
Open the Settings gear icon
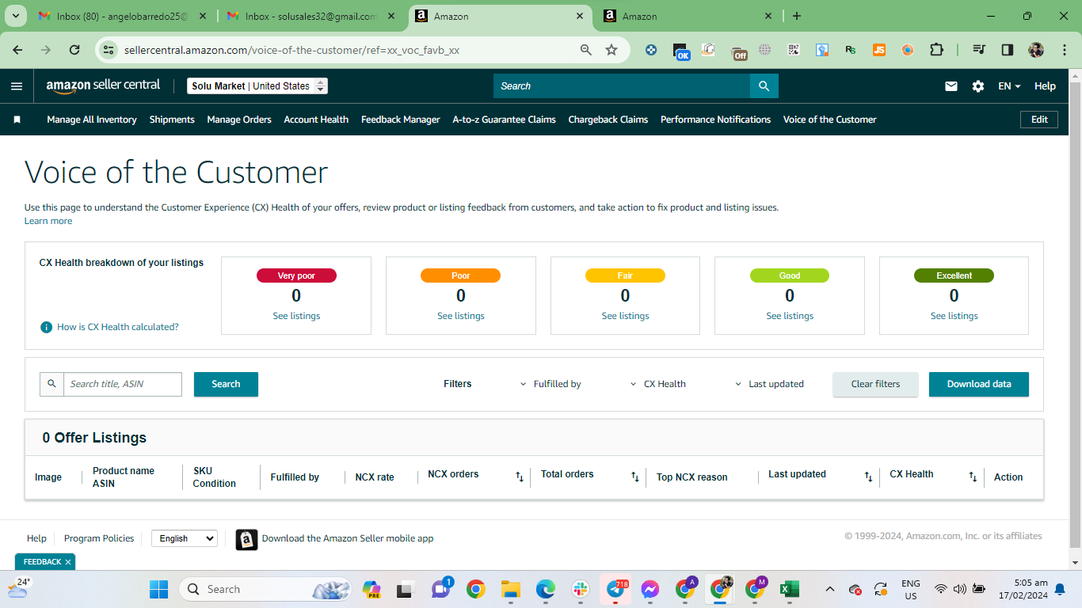tap(978, 86)
